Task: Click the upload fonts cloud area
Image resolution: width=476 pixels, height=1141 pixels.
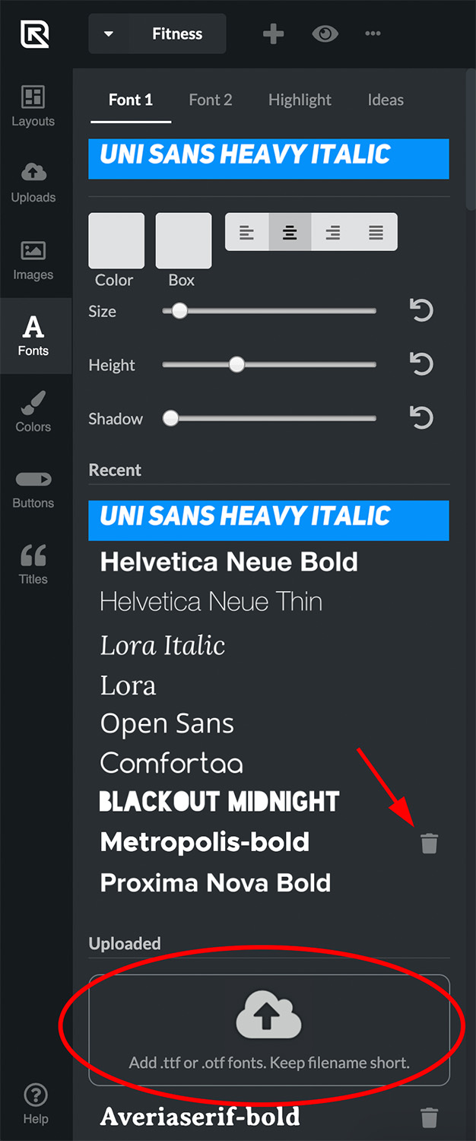Action: 269,1030
